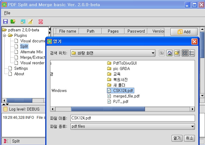Click the 취소 cancel button

point(190,138)
